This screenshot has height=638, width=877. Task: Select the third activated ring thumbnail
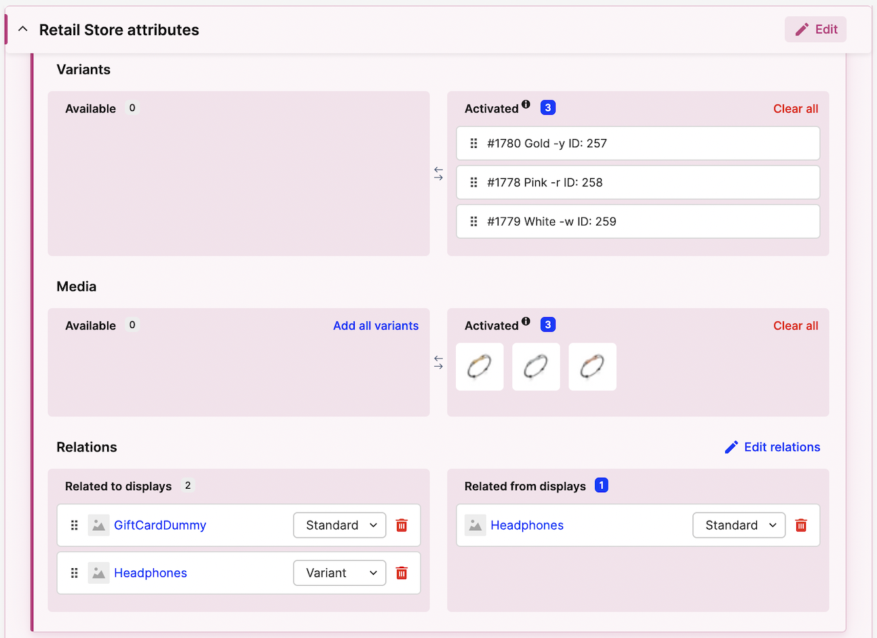click(592, 367)
